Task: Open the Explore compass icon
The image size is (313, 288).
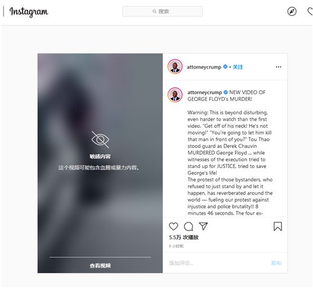Action: coord(292,11)
